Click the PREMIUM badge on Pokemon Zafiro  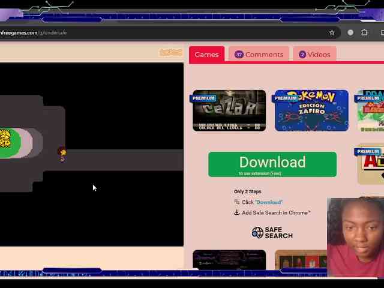(x=286, y=98)
